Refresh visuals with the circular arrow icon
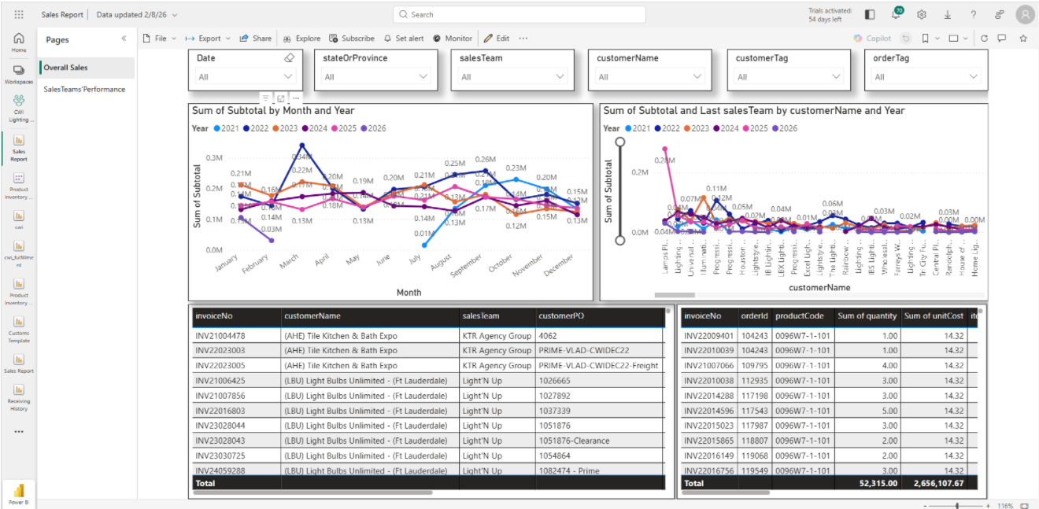This screenshot has height=509, width=1039. pyautogui.click(x=984, y=38)
